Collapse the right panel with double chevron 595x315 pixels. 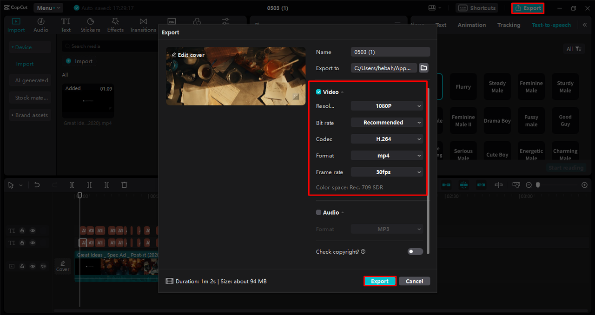coord(584,25)
